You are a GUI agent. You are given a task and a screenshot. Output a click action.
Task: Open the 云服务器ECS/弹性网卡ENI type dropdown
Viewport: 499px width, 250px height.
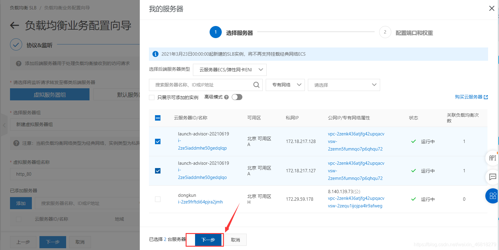(230, 70)
